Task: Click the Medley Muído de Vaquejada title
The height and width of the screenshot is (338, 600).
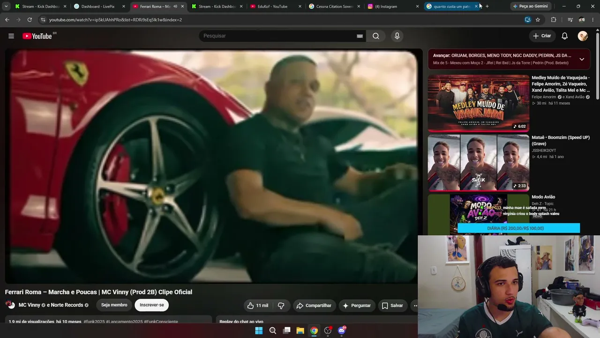Action: (x=561, y=84)
